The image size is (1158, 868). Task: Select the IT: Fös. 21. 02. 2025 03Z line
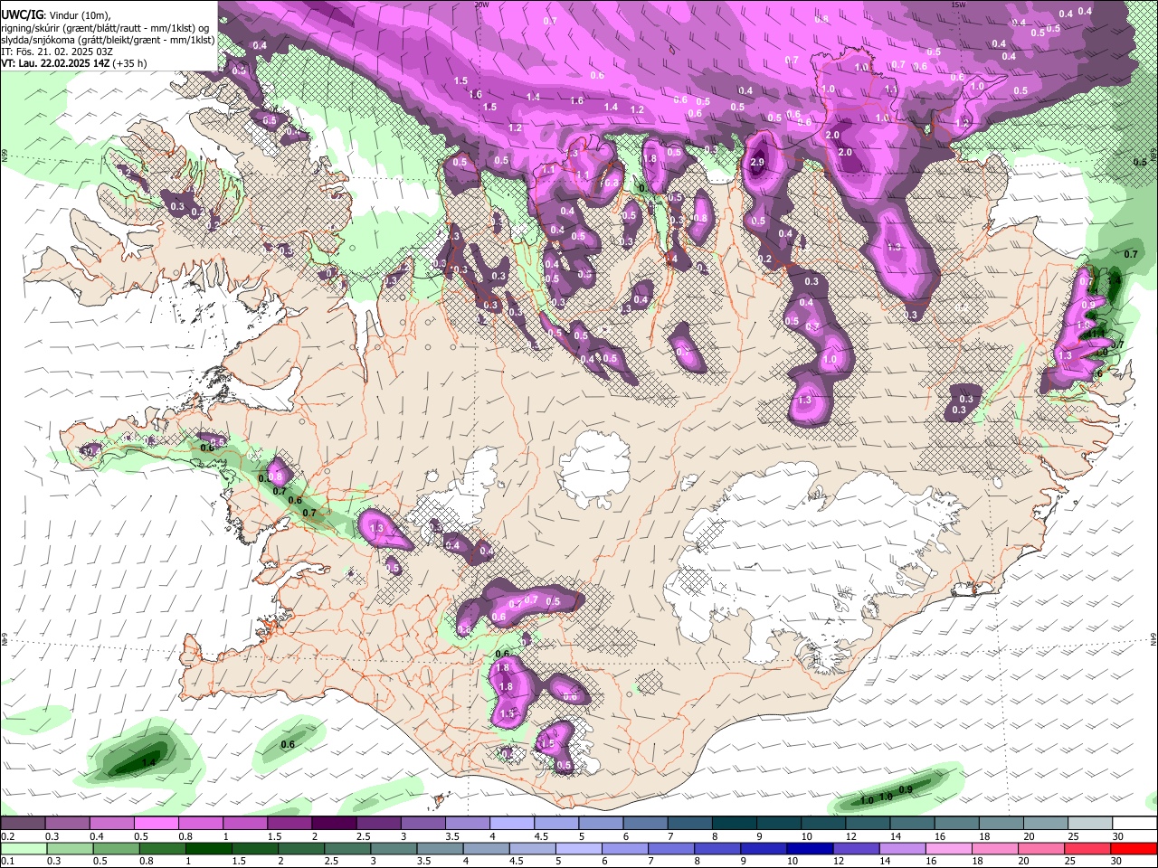55,52
